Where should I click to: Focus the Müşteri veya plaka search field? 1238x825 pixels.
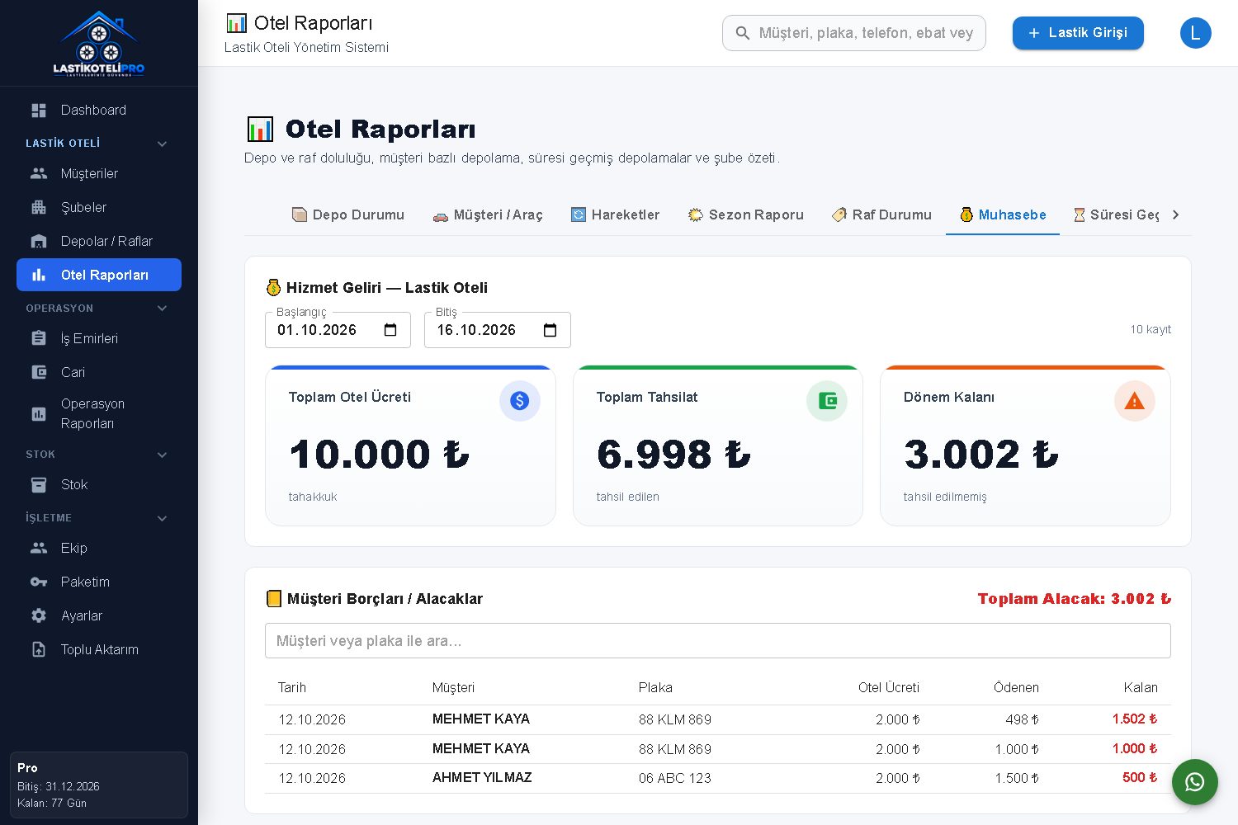coord(718,641)
